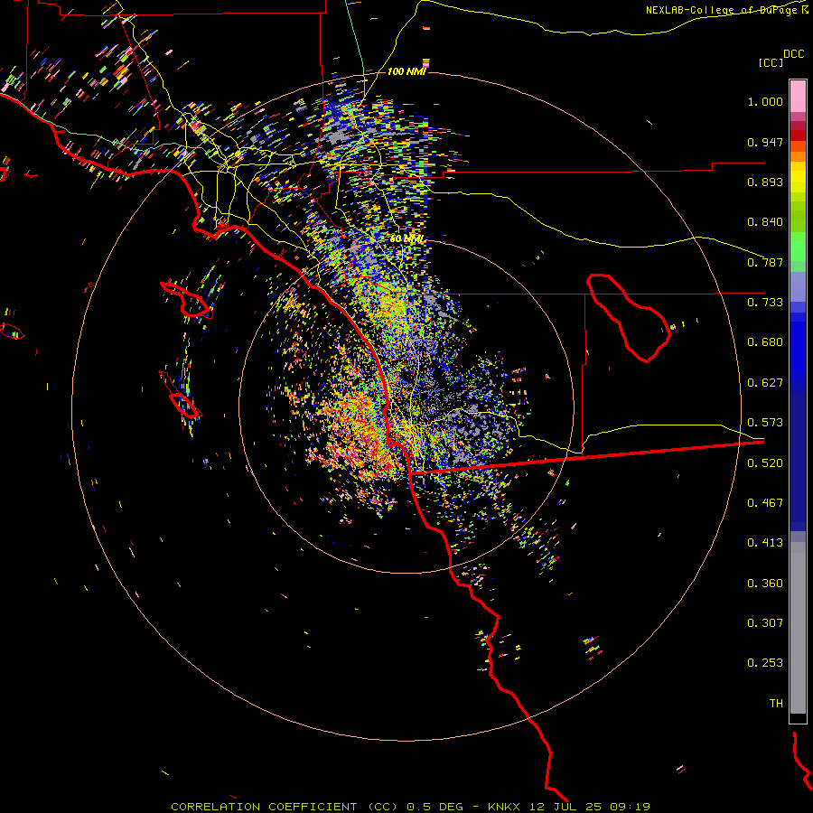Click the KNKX 12 JUL 25 09:19 timestamp
The image size is (813, 813).
point(569,807)
